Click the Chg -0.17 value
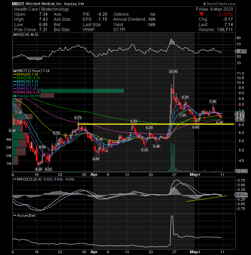Viewport: 251px width, 255px height. pyautogui.click(x=228, y=19)
